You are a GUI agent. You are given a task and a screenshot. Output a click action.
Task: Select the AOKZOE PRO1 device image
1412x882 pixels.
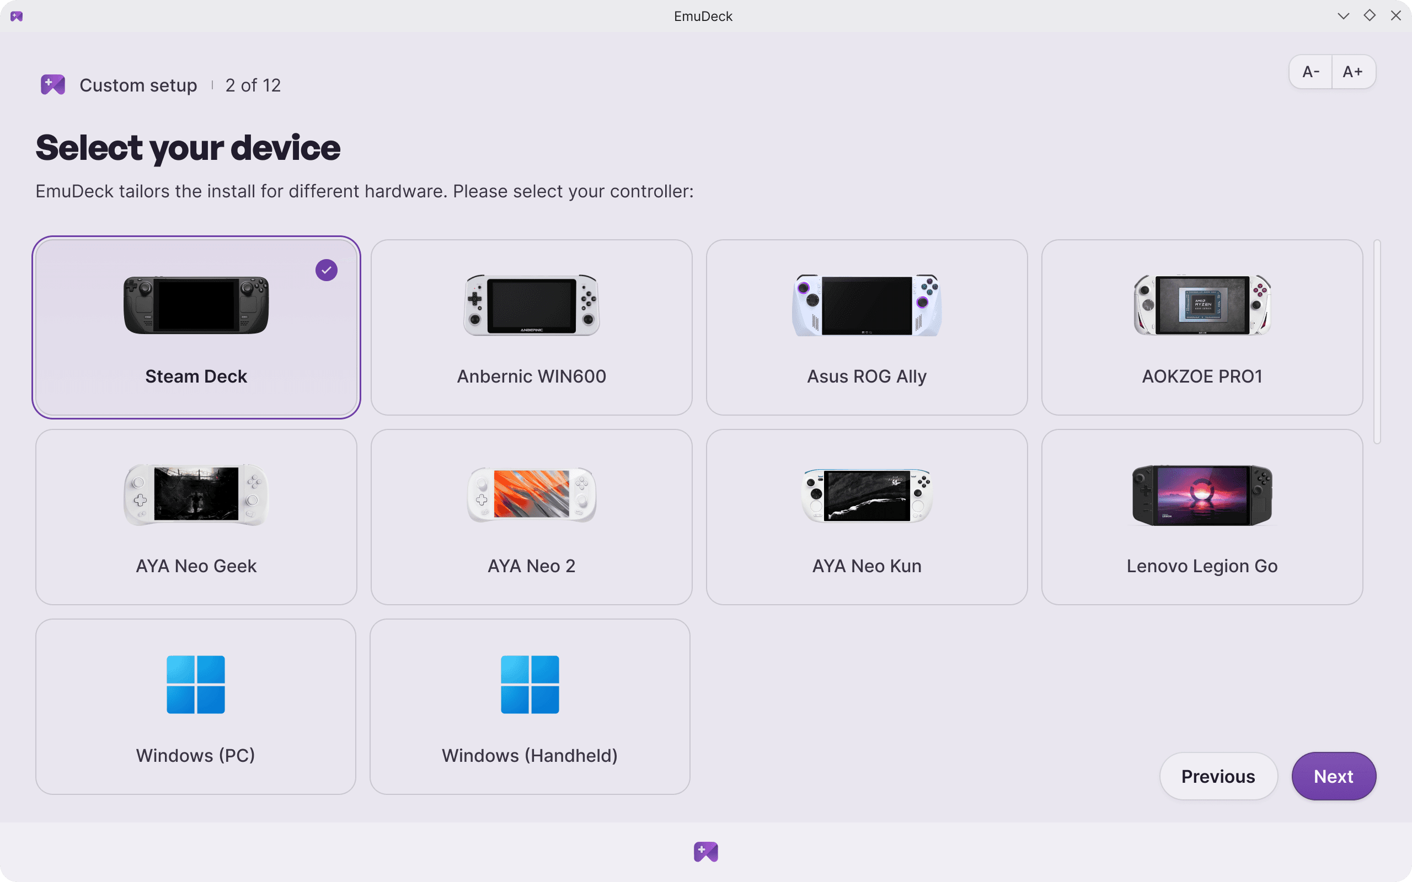(1202, 304)
